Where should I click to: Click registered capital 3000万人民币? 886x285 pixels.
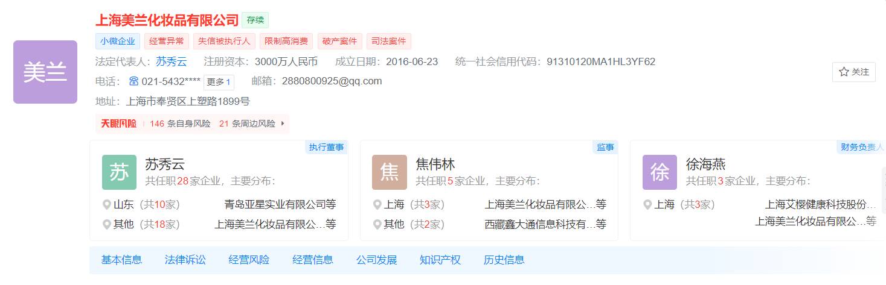pos(286,61)
